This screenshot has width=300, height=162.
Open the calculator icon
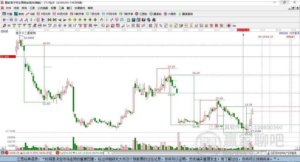(133, 20)
